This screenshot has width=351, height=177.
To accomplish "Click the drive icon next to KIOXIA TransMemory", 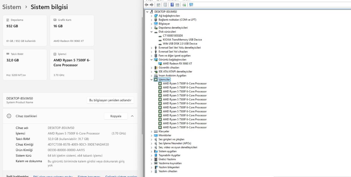I will tap(160, 40).
